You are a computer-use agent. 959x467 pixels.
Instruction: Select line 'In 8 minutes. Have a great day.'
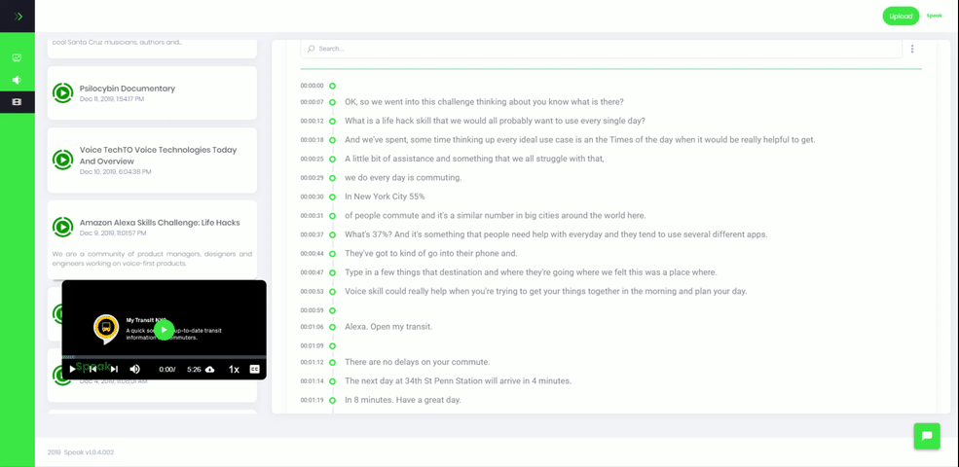point(402,401)
